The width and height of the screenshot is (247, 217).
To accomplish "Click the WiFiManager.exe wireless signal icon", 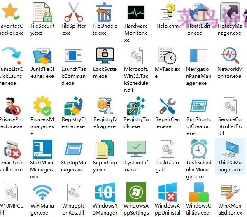I will click(x=42, y=193).
